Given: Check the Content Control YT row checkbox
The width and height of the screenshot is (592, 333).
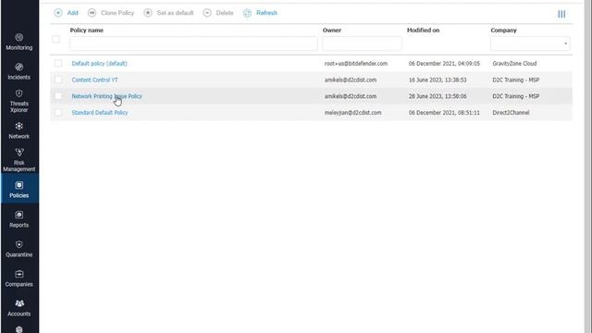Looking at the screenshot, I should (58, 80).
